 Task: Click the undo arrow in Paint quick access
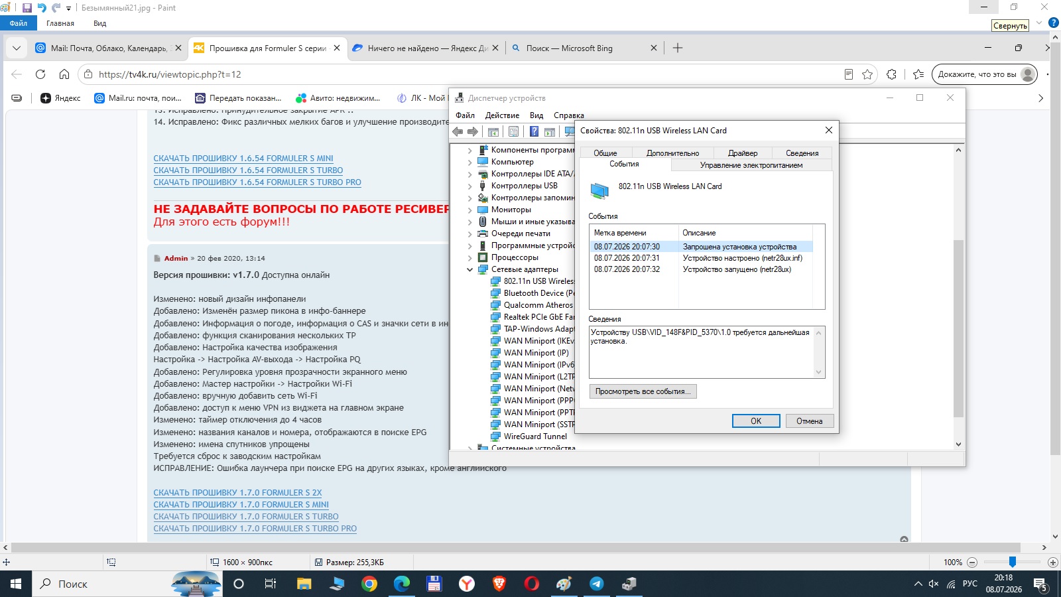42,8
